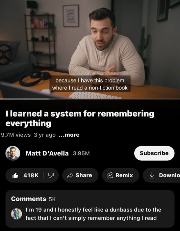Tap the video player to show controls

tap(90, 49)
